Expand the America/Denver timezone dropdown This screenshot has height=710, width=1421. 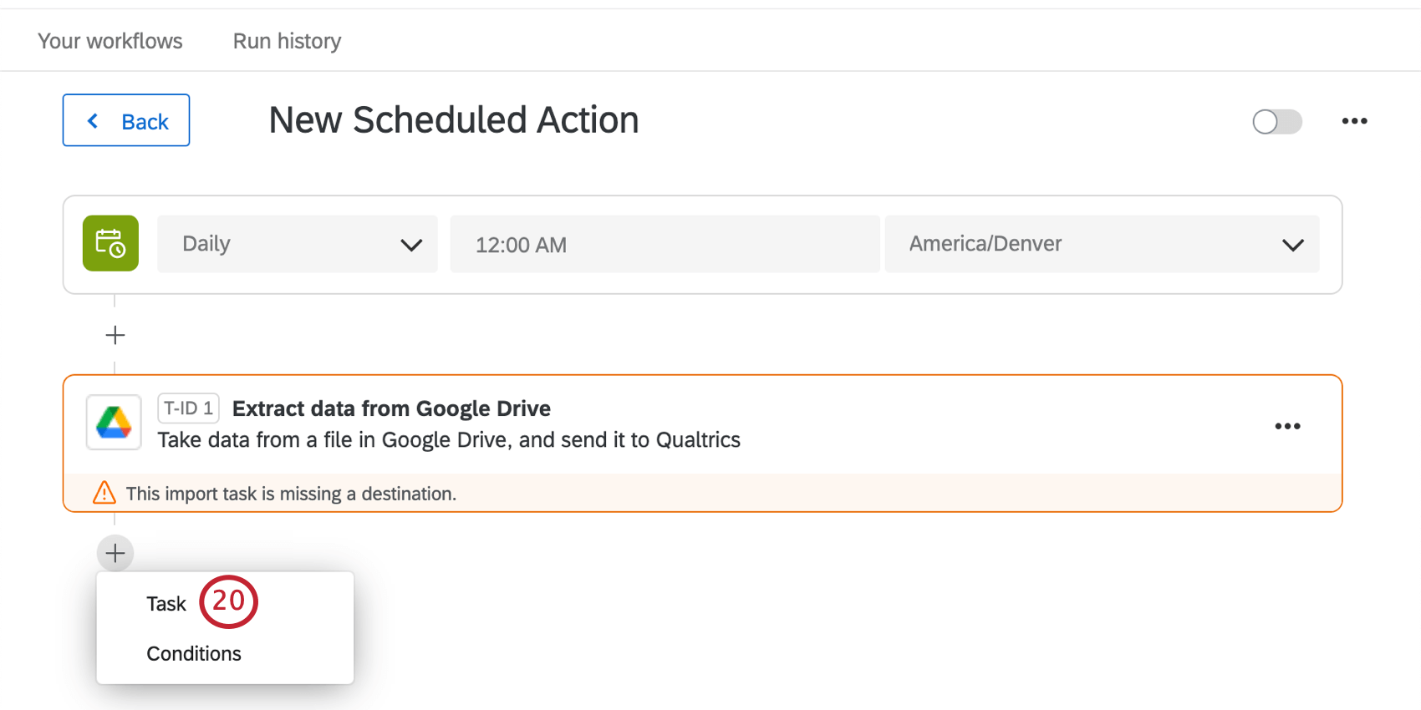point(1101,244)
